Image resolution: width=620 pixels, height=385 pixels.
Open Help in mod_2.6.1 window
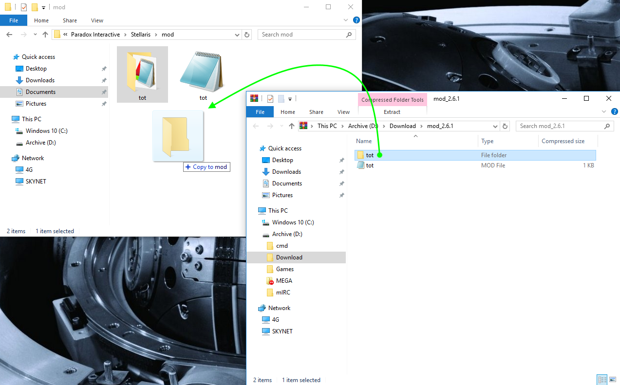tap(615, 112)
